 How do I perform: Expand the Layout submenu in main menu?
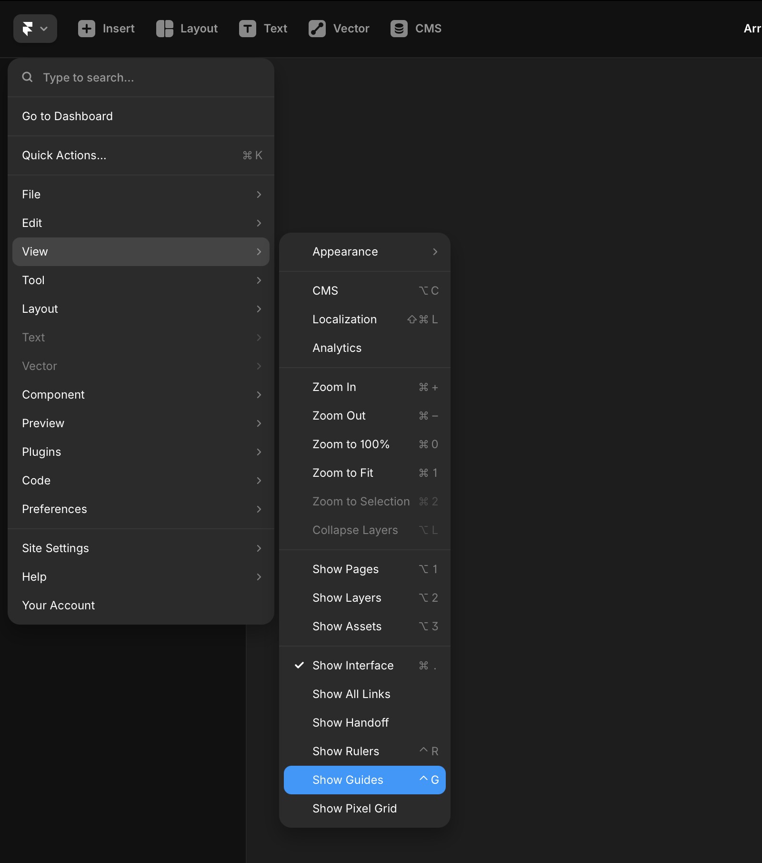click(x=141, y=309)
